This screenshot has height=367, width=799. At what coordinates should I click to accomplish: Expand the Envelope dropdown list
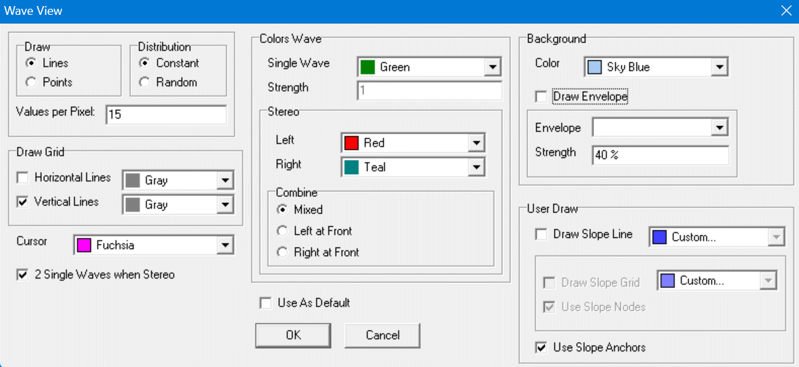[719, 128]
